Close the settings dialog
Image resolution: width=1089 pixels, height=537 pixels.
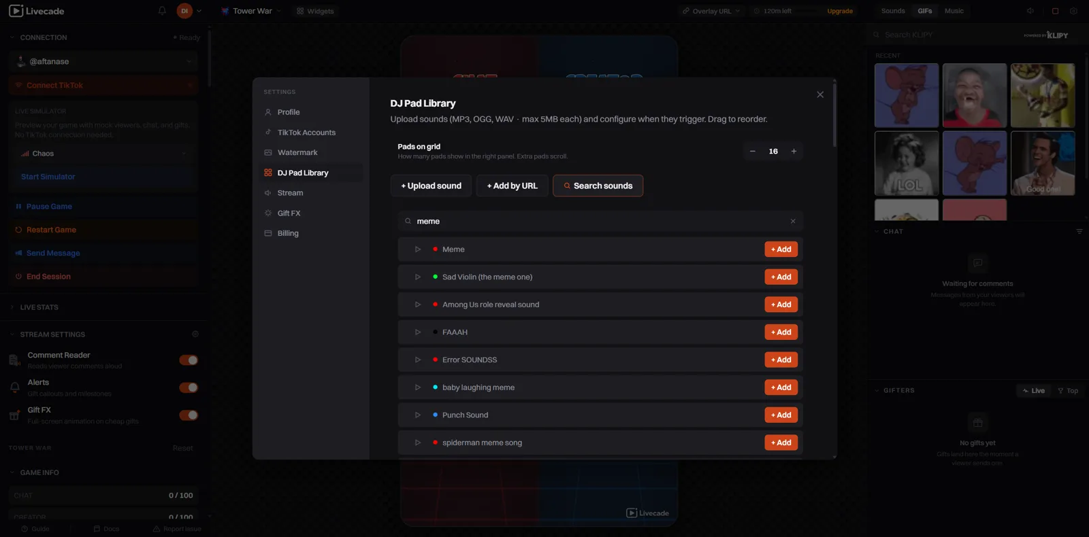820,94
